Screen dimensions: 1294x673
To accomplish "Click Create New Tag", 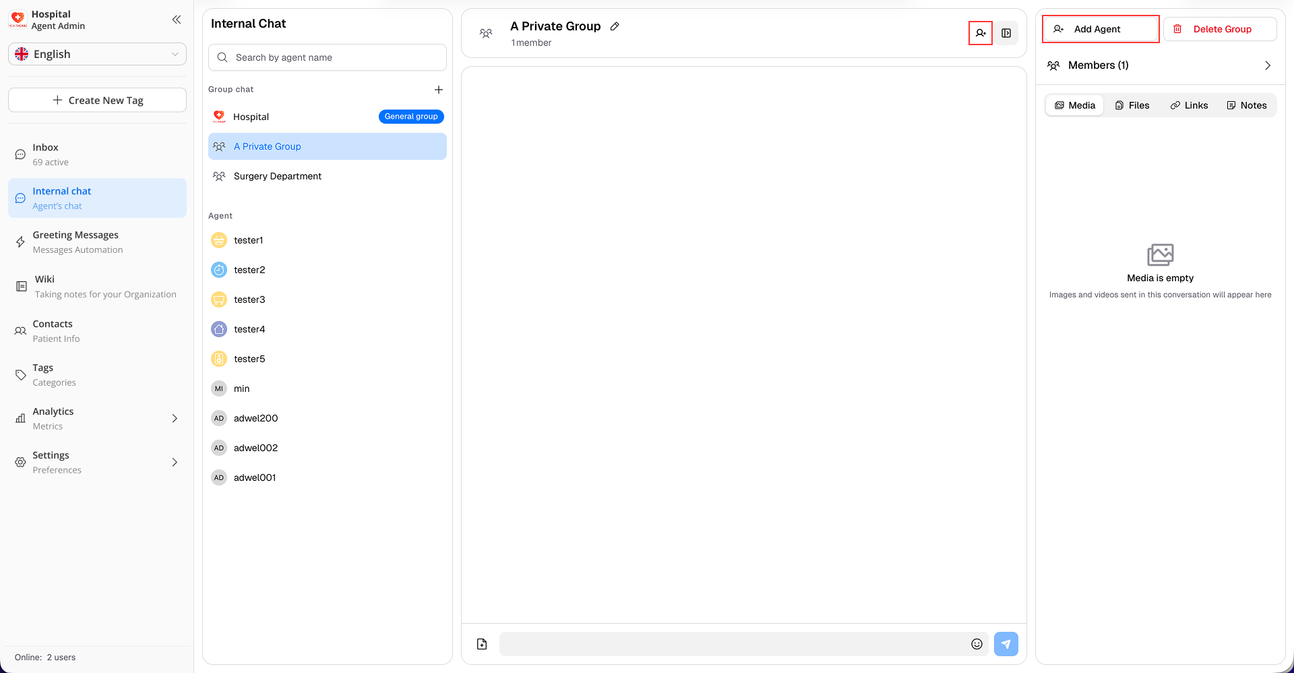I will tap(96, 100).
